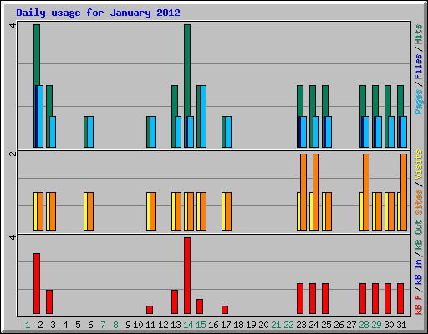Click day label "16" on the date axis
This screenshot has width=428, height=334.
[213, 325]
